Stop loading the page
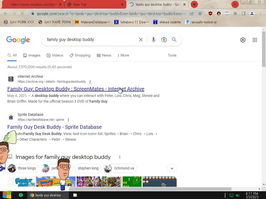Image resolution: width=266 pixels, height=199 pixels. tap(22, 13)
